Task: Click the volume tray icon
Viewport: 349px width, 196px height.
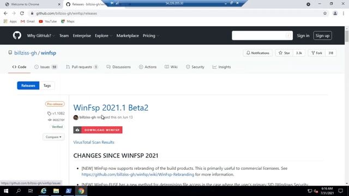Action: tap(316, 191)
